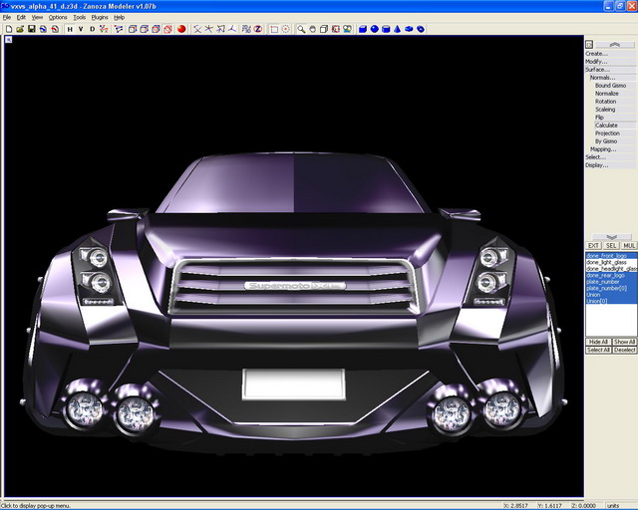Click the magnifying glass zoom icon
Image resolution: width=638 pixels, height=510 pixels.
[x=301, y=29]
